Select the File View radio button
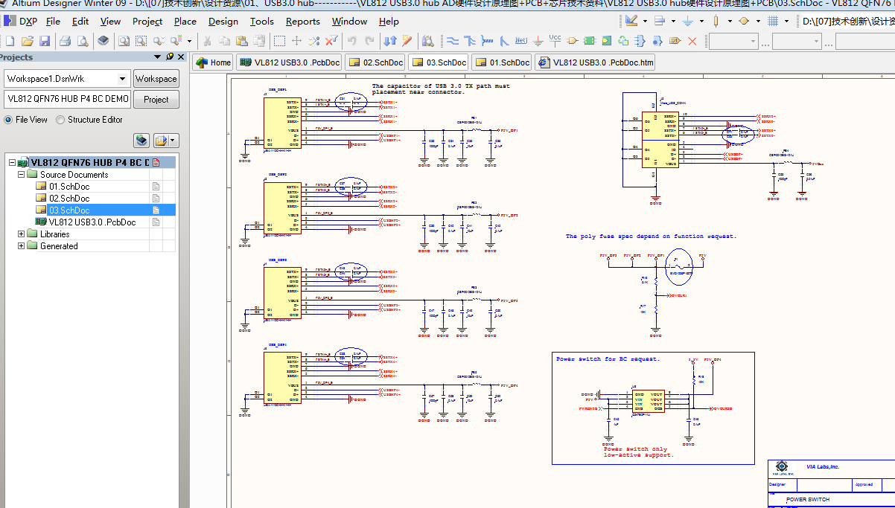The image size is (895, 508). (27, 119)
